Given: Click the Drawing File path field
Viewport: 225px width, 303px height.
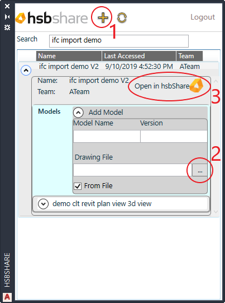Looking at the screenshot, I should pos(132,170).
